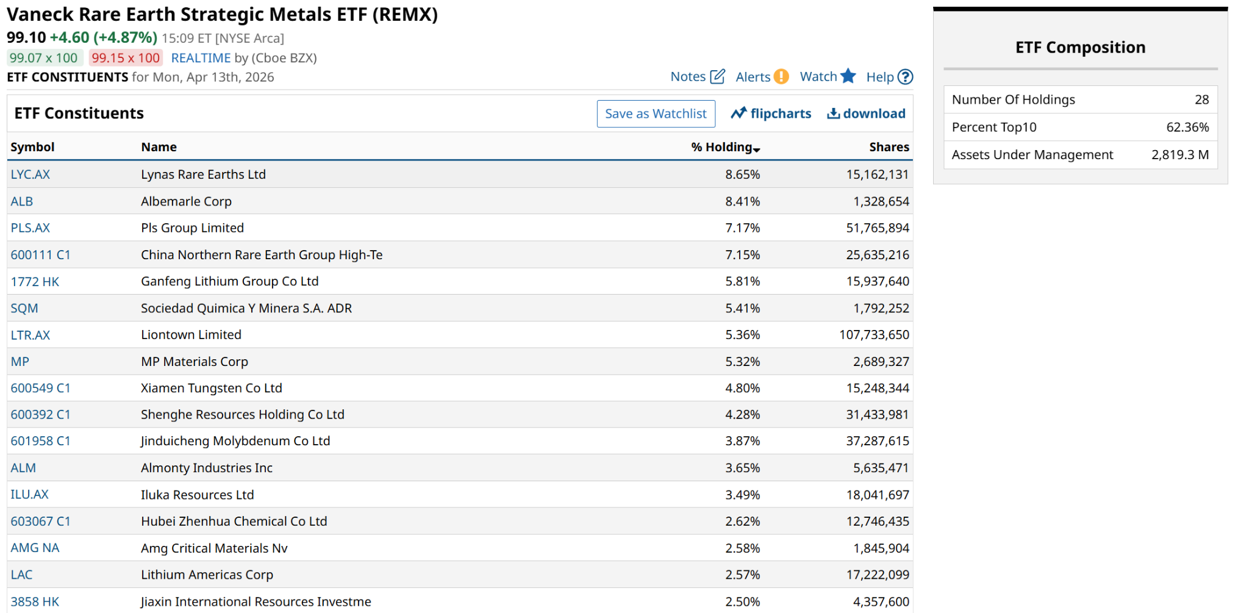Viewport: 1249px width, 613px height.
Task: Open the LAC ticker link
Action: (x=22, y=575)
